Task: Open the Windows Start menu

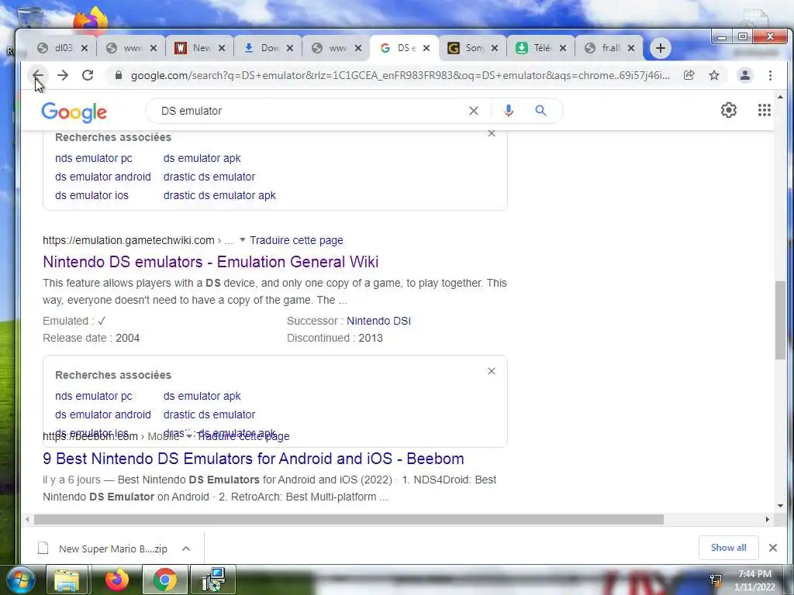Action: tap(21, 580)
